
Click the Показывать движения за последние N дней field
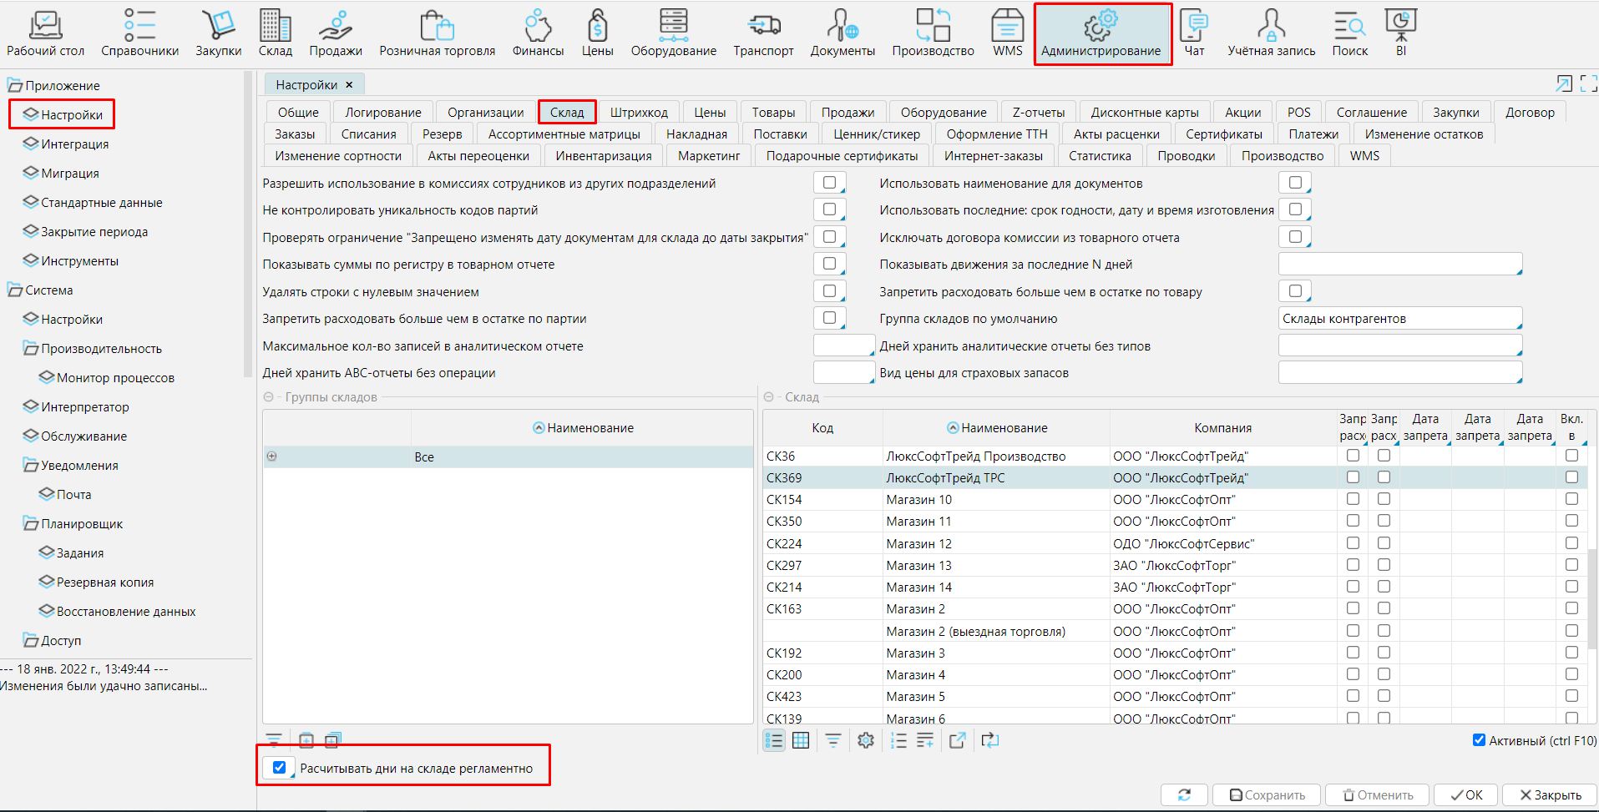point(1399,265)
